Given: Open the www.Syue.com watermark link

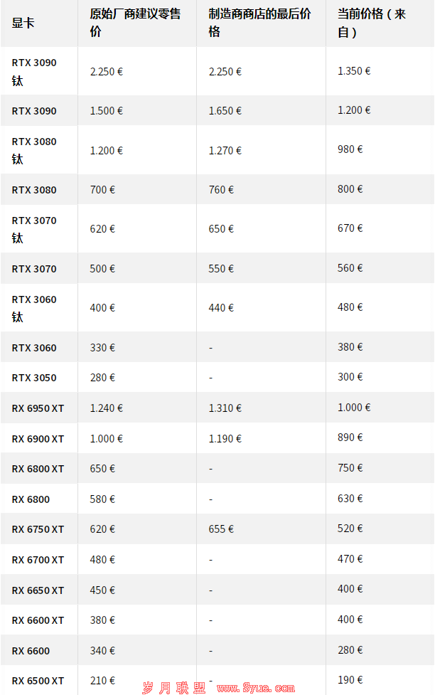Looking at the screenshot, I should click(x=256, y=688).
